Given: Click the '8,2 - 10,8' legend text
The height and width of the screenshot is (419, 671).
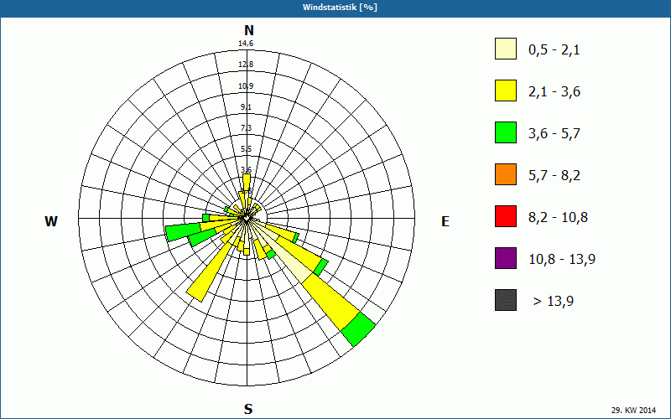Looking at the screenshot, I should pyautogui.click(x=559, y=218).
